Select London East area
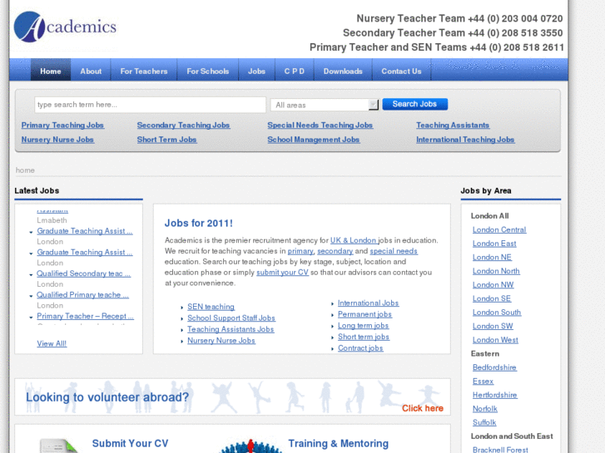605x453 pixels. point(494,244)
